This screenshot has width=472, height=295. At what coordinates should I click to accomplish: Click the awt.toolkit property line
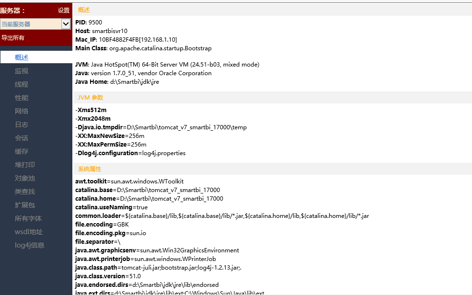click(x=129, y=182)
